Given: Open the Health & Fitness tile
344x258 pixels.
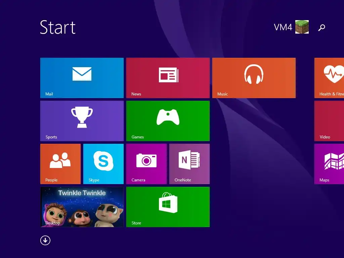Looking at the screenshot, I should 329,78.
